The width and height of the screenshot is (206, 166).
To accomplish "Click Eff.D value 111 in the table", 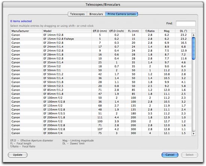I will coord(100,117).
